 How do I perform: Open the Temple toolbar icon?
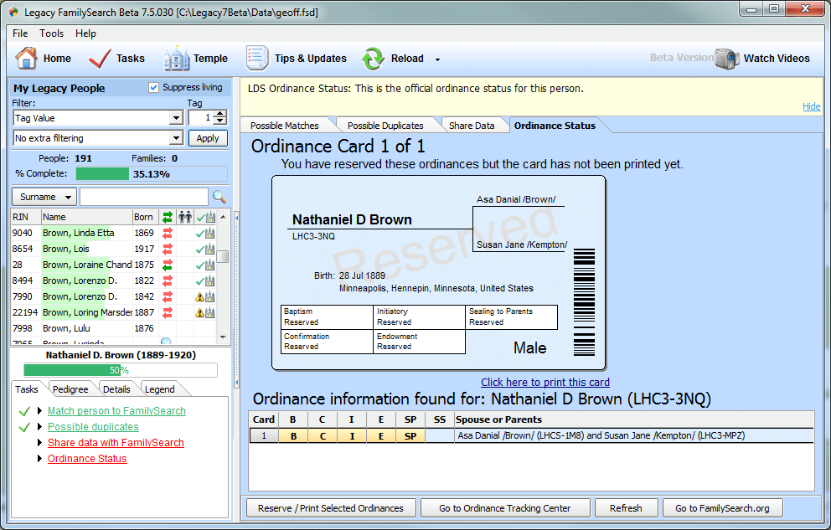point(177,59)
